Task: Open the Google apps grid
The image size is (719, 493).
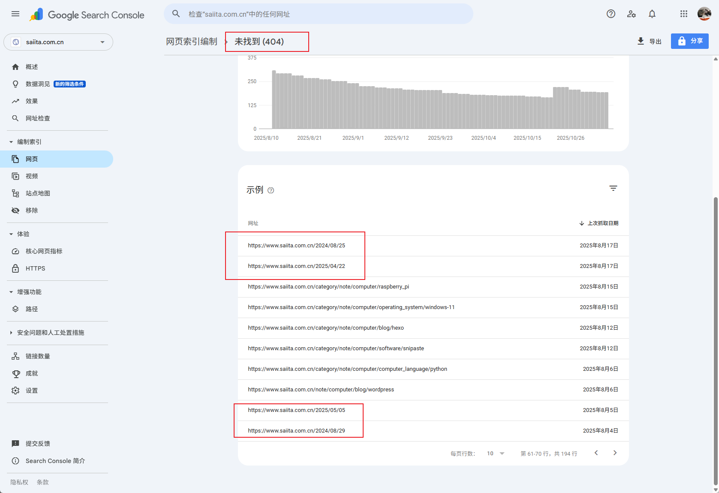Action: coord(683,14)
